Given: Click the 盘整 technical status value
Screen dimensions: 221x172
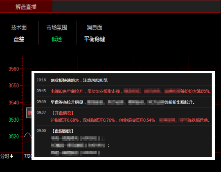Looking at the screenshot, I should click(19, 39).
